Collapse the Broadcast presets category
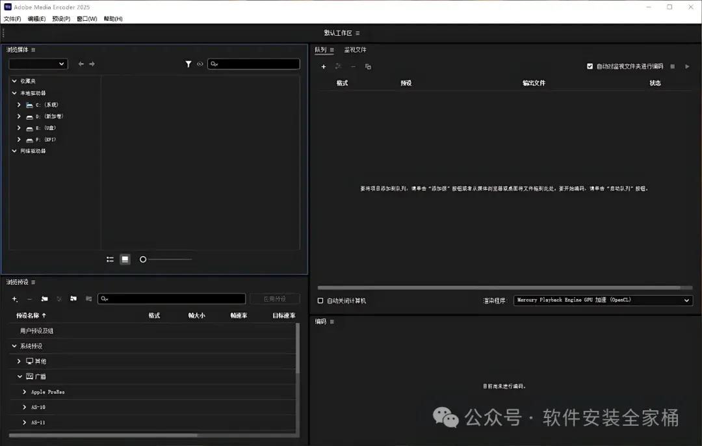This screenshot has height=446, width=702. pyautogui.click(x=19, y=376)
